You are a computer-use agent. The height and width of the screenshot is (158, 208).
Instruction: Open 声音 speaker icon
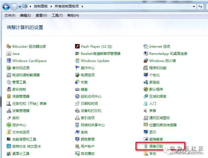pyautogui.click(x=146, y=111)
